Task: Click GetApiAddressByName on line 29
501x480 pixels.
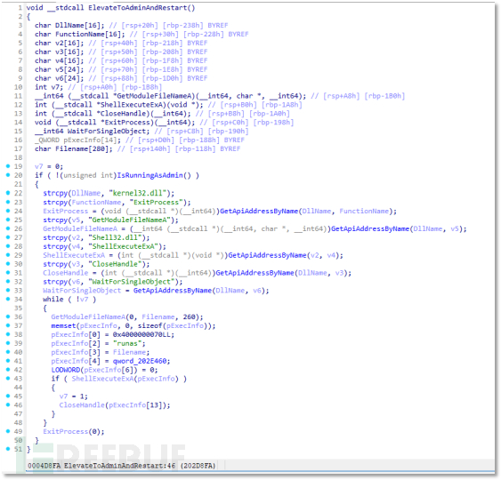Action: click(267, 255)
